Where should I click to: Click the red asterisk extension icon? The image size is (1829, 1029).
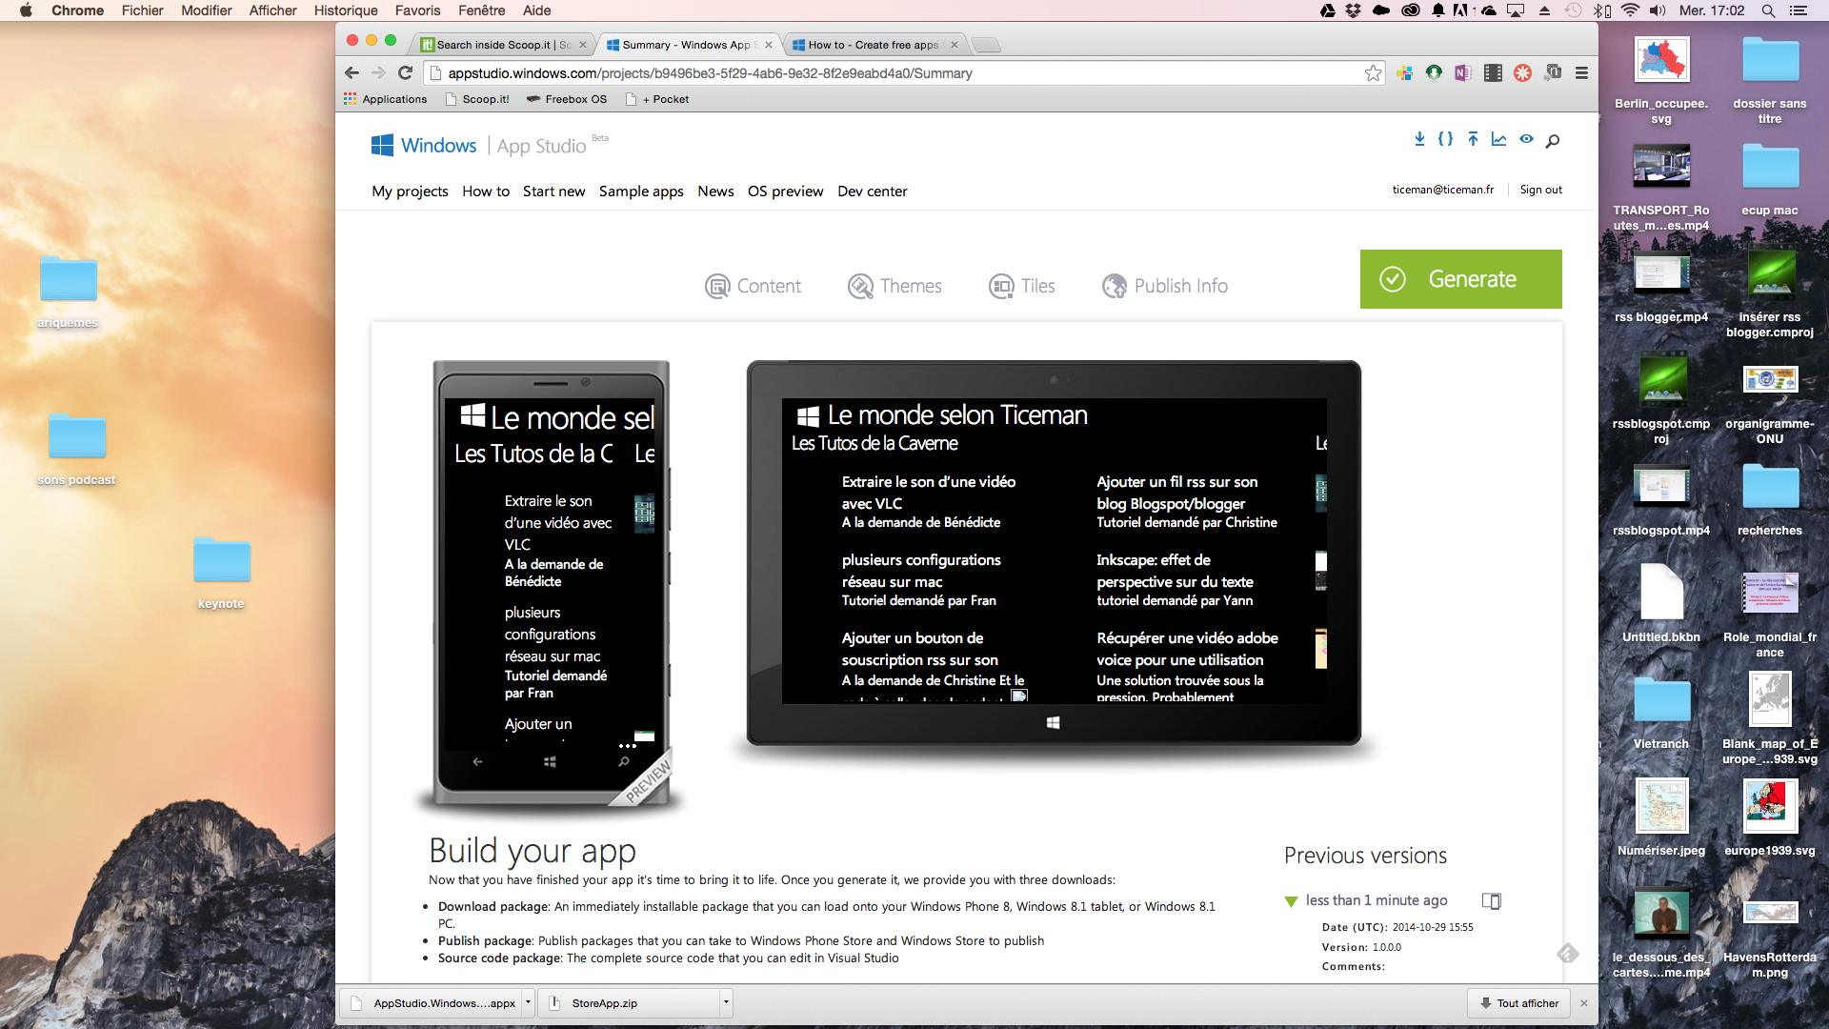(x=1522, y=73)
